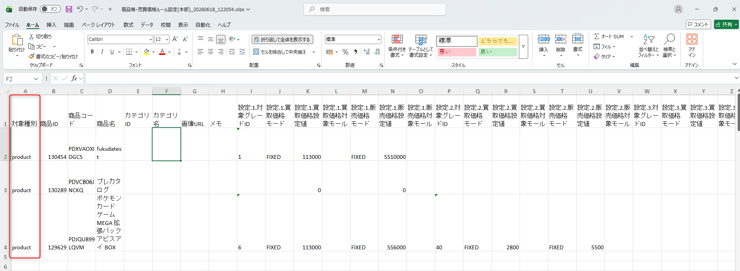Select cell containing 130289

tap(53, 177)
